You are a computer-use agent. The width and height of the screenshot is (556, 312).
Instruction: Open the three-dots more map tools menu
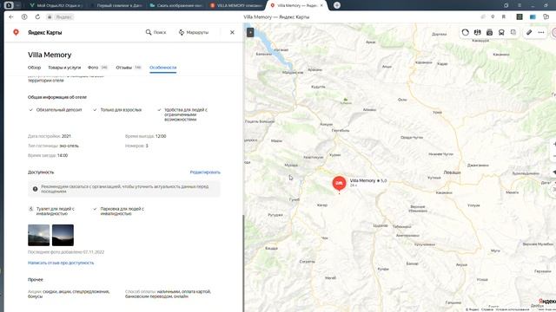point(541,32)
